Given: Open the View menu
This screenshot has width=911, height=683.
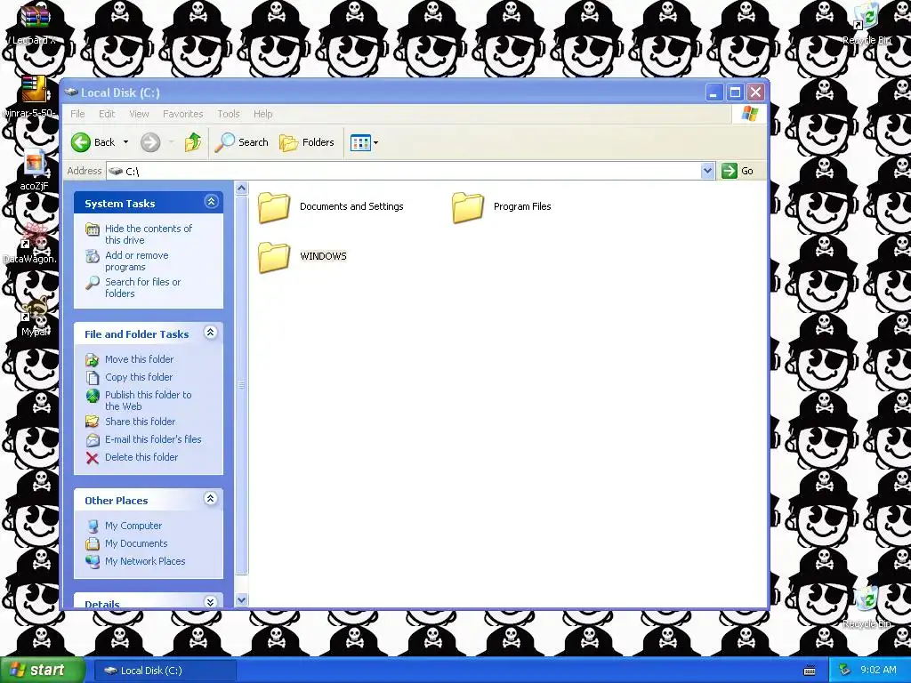Looking at the screenshot, I should tap(139, 114).
